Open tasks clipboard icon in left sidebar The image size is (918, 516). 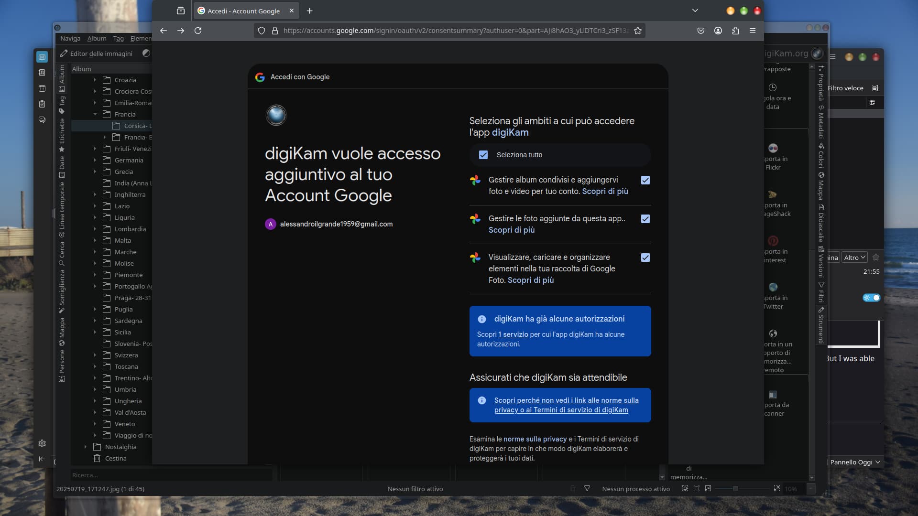(42, 104)
